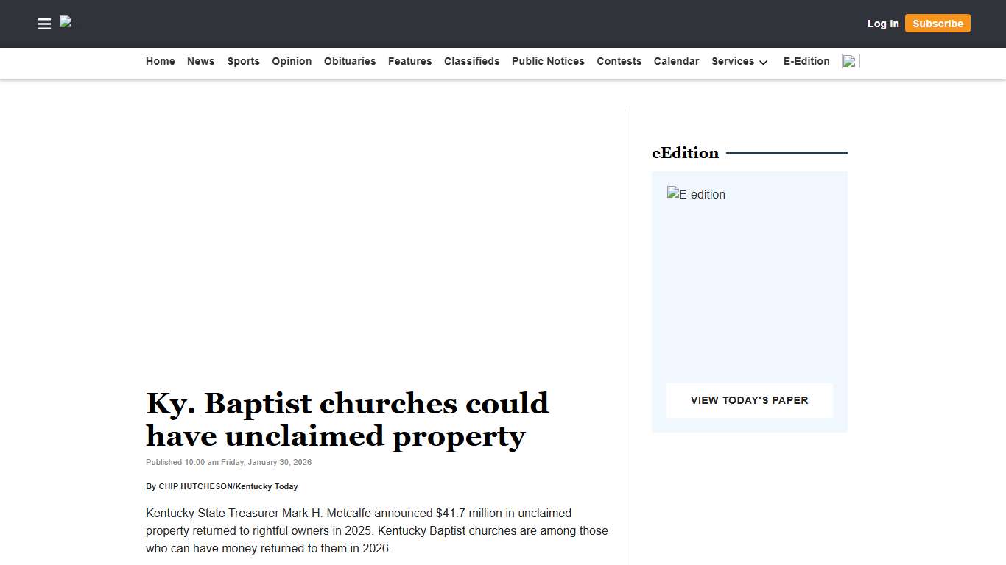Screen dimensions: 1006x565
Task: View the Obituaries section
Action: [349, 61]
